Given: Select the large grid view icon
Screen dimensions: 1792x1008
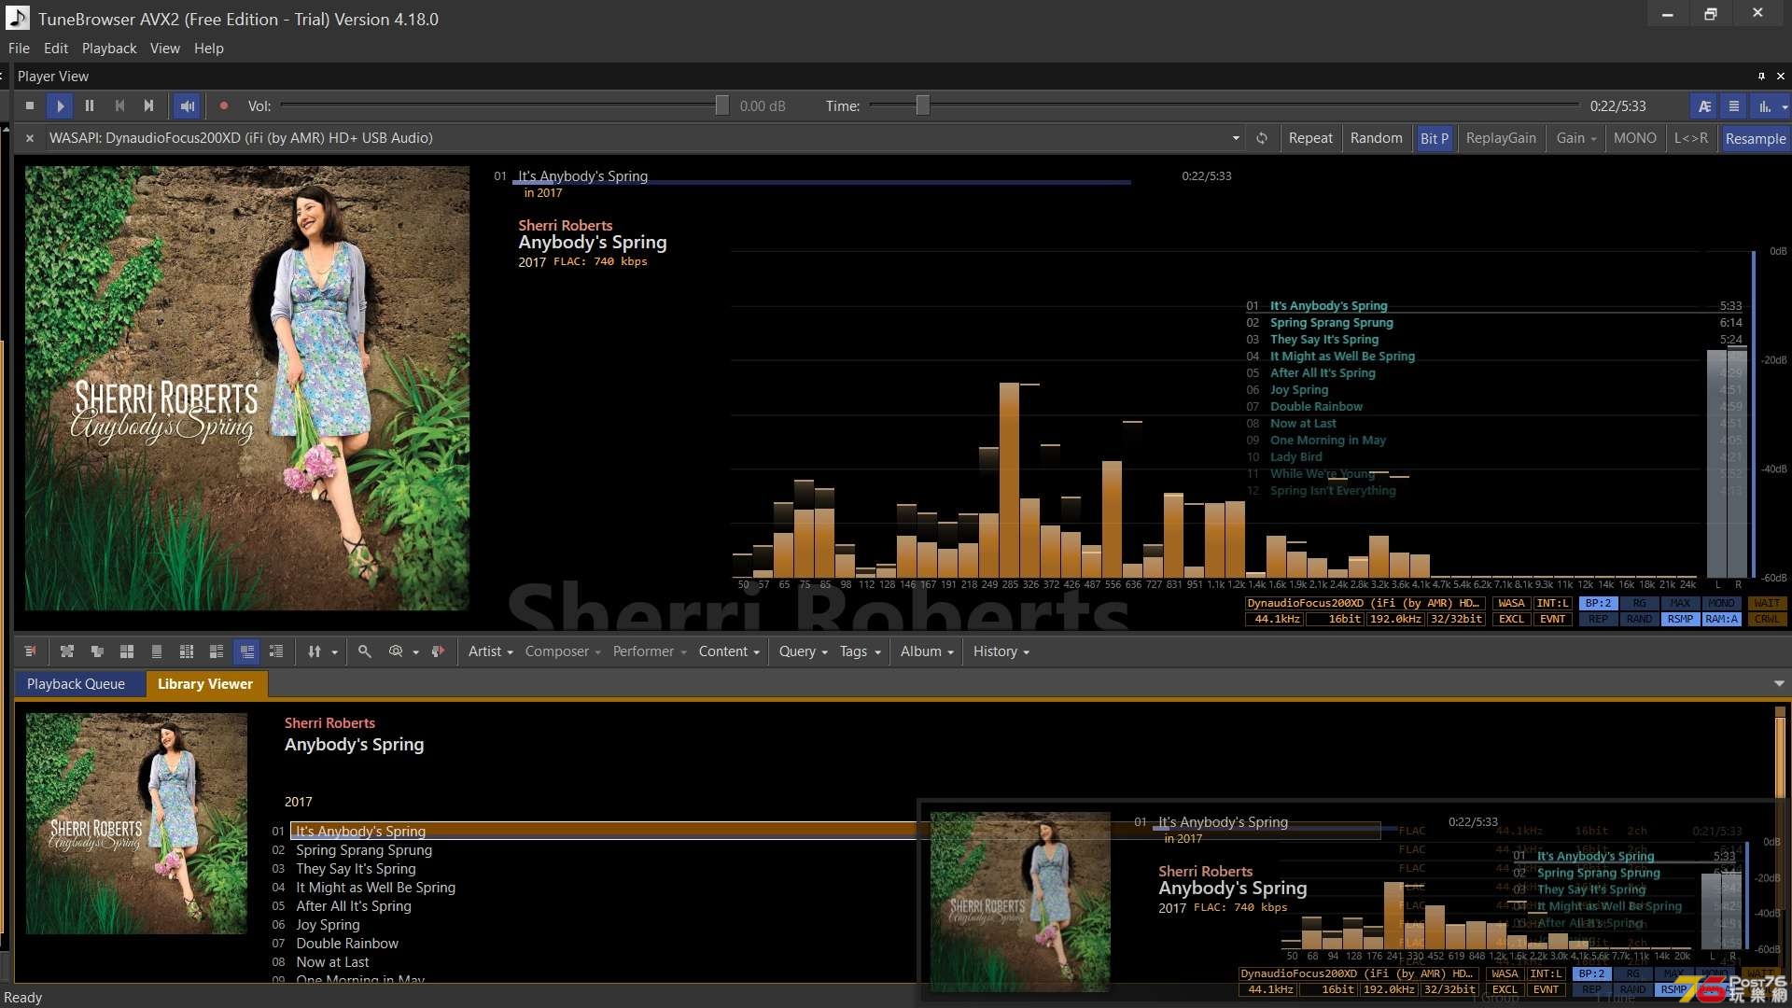Looking at the screenshot, I should [127, 651].
